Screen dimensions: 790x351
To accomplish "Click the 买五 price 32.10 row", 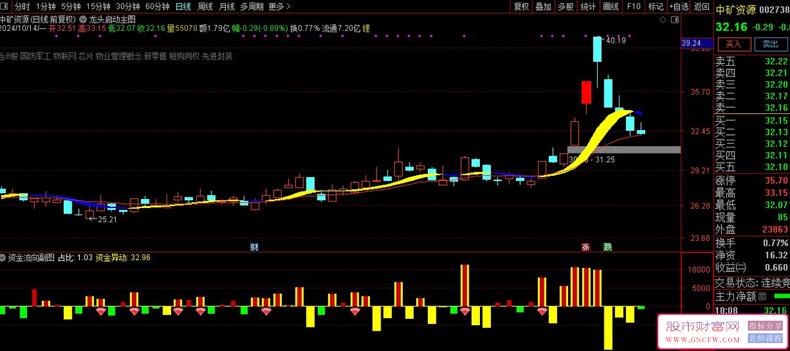I will pos(752,167).
